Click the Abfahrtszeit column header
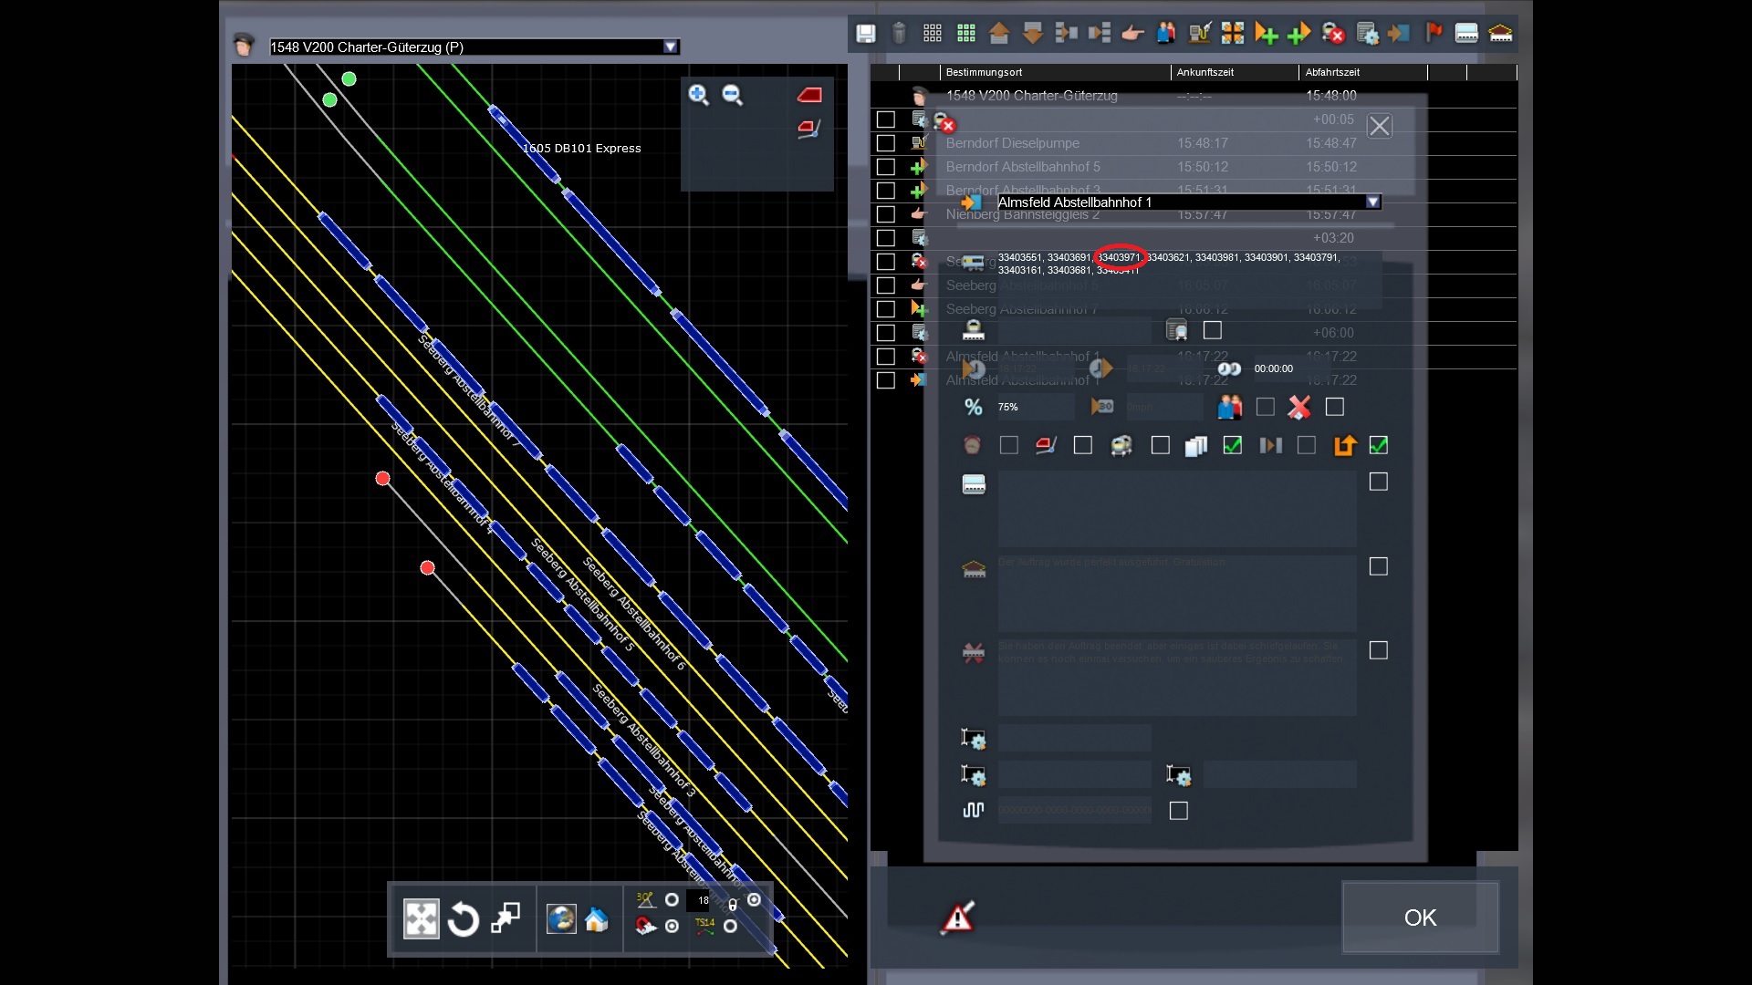This screenshot has width=1752, height=985. point(1332,72)
